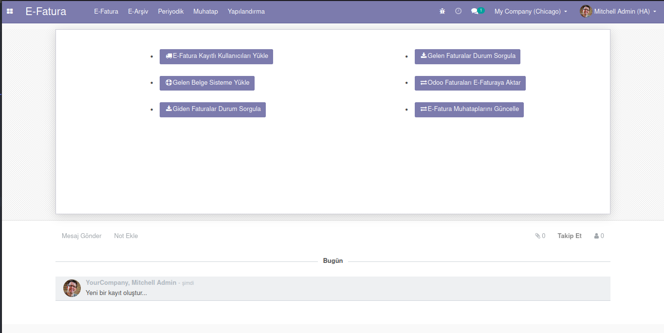The height and width of the screenshot is (333, 664).
Task: Open the Yapılandırma menu
Action: [x=246, y=11]
